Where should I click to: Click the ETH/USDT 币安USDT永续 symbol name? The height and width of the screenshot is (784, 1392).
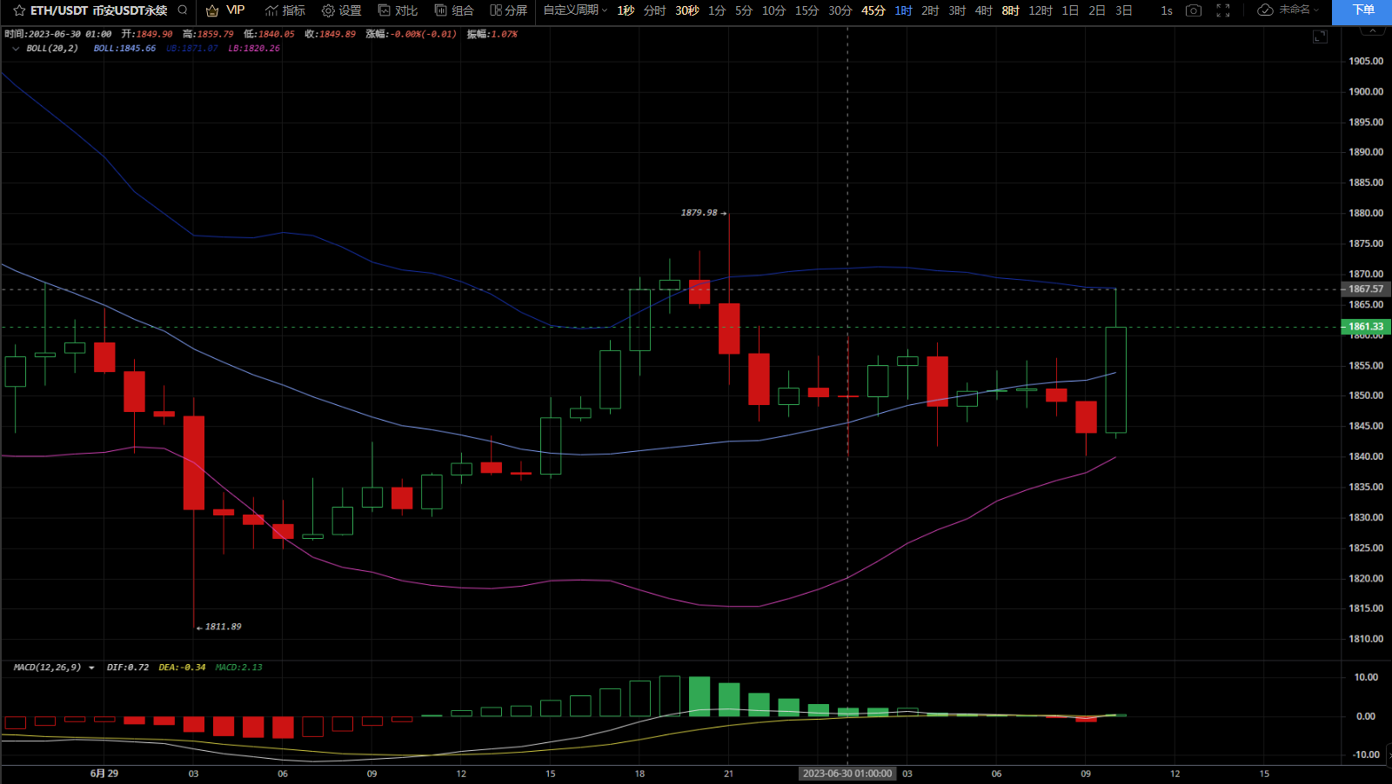point(98,10)
